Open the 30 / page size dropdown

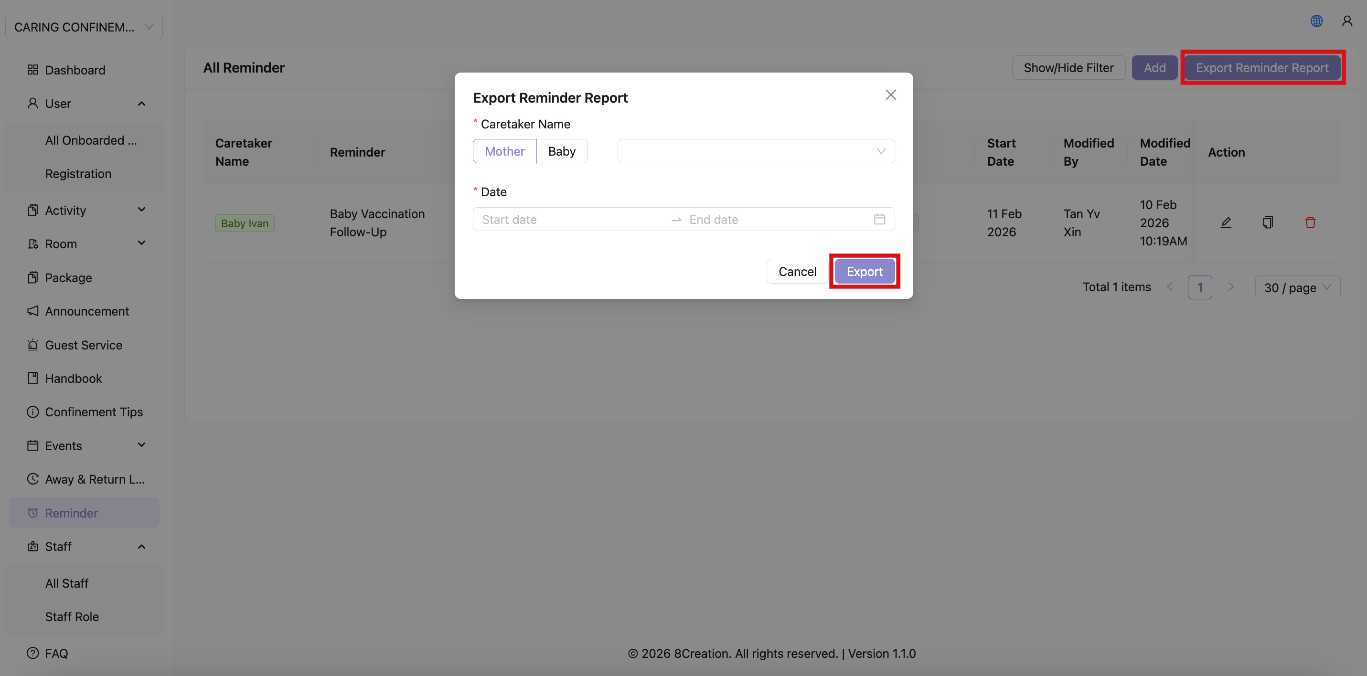coord(1297,287)
